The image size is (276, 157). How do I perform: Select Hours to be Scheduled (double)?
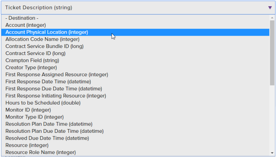point(43,103)
